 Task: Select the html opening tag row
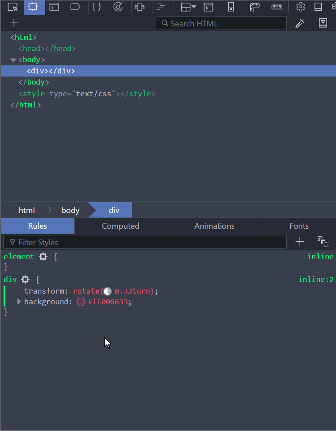pos(168,37)
